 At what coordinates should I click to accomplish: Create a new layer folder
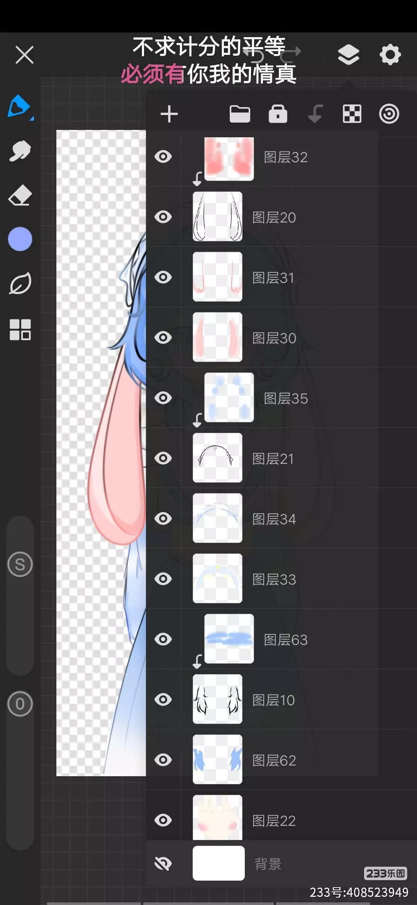240,114
